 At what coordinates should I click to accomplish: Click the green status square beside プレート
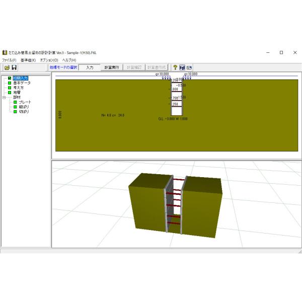[x=15, y=102]
